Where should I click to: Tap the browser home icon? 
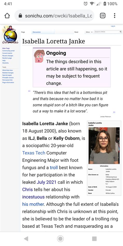coord(7,16)
